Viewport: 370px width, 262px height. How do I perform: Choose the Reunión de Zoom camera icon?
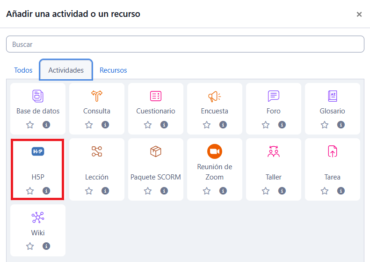215,151
